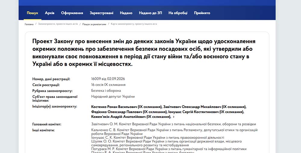The height and width of the screenshot is (153, 301).
Task: Go to the Надано tab
Action: pos(126,13)
